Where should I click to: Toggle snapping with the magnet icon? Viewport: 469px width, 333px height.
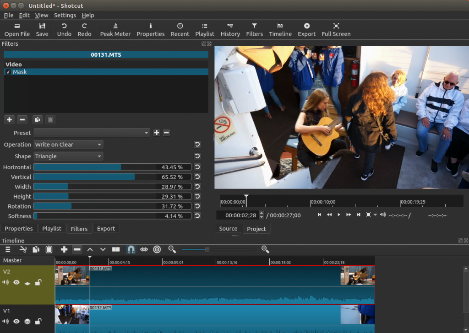point(131,249)
